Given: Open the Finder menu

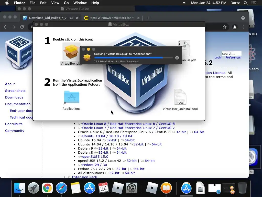Looking at the screenshot, I should point(19,3).
